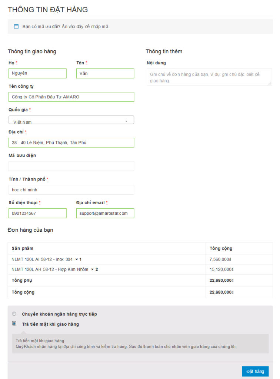Click the Tỉnh / Thành phố field

click(71, 190)
